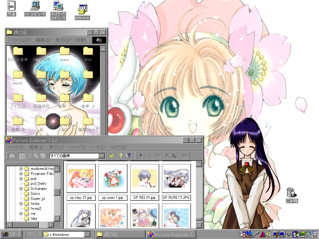Switch to 魂の座 taskbar button
Viewport: 319px width, 239px height.
click(121, 234)
